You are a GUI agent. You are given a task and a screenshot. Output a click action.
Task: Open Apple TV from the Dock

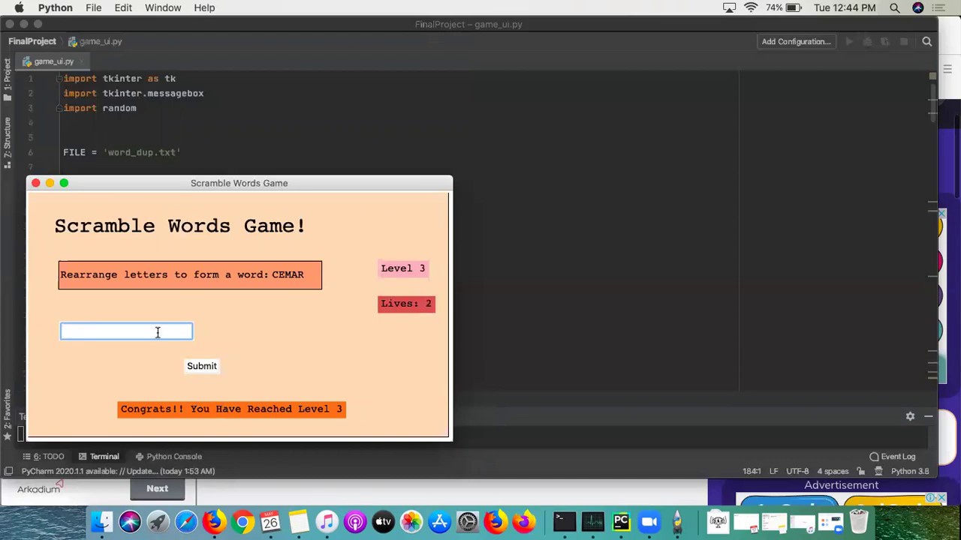coord(383,521)
